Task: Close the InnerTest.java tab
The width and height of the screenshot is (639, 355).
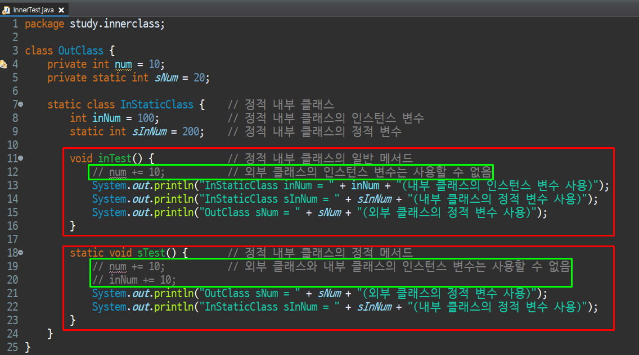Action: coord(61,10)
